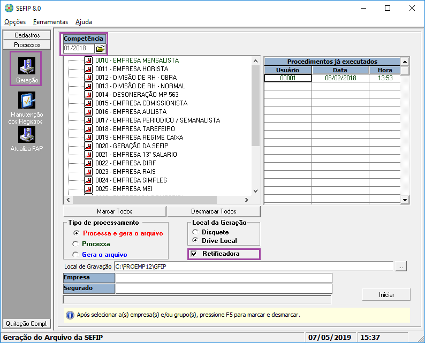This screenshot has height=343, width=425.
Task: Select icon of 0019 - EMPRESA REGIME CAIXA
Action: tap(88, 138)
